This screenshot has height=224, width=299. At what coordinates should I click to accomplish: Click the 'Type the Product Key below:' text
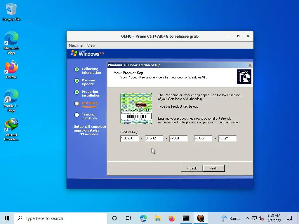pos(178,106)
